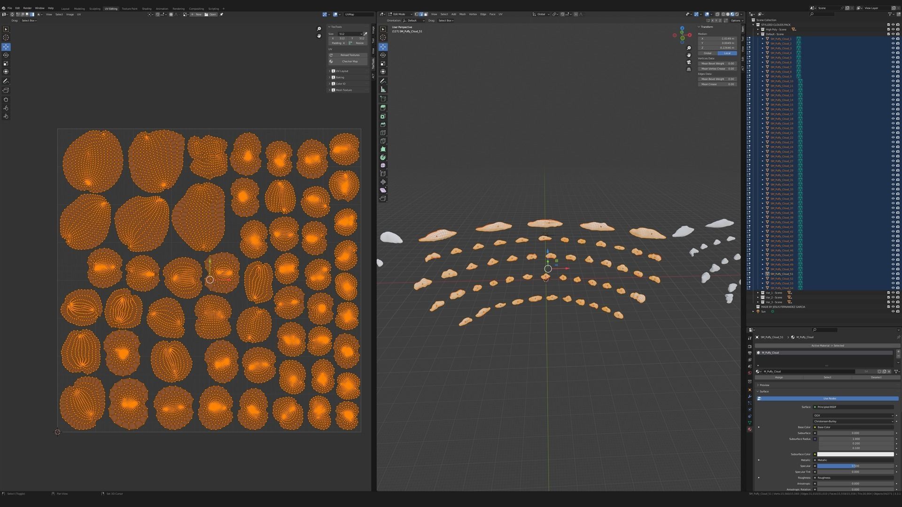Click the zoom magnifier in UV editor
This screenshot has width=902, height=507.
(319, 29)
